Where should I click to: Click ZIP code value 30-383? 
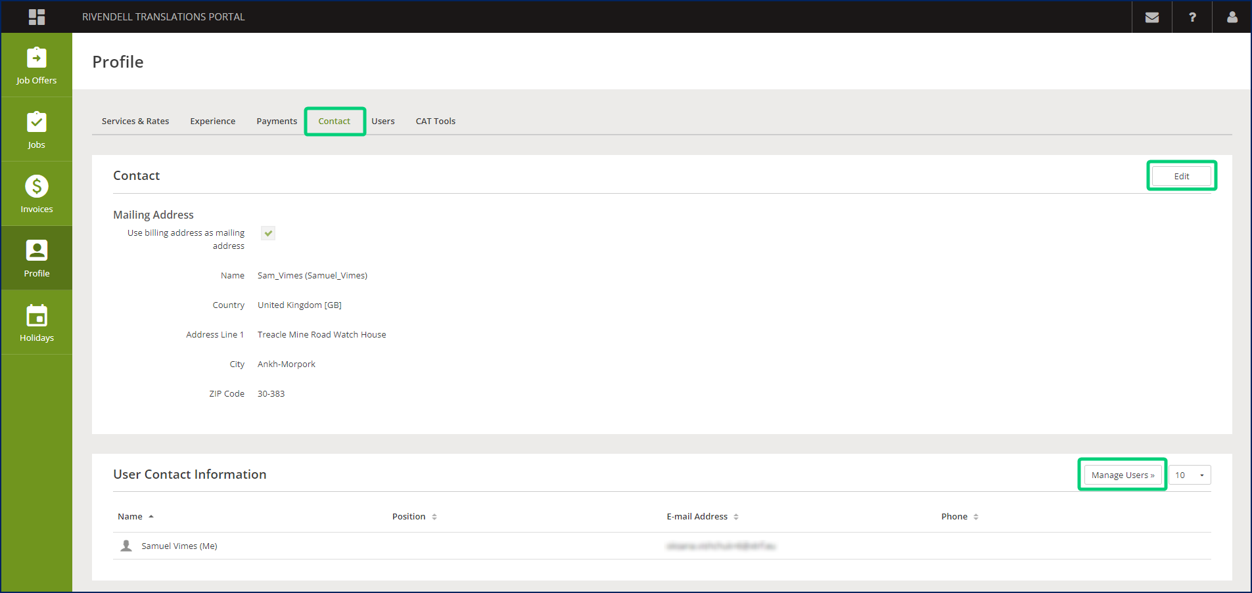pos(271,394)
